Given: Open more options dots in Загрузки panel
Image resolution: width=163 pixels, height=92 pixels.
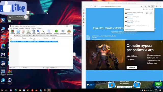Looking at the screenshot, I should (x=150, y=9).
